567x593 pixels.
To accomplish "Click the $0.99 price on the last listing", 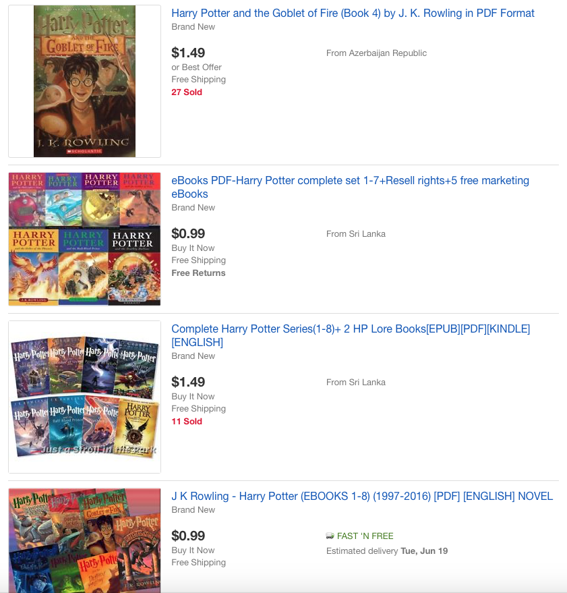I will 188,536.
